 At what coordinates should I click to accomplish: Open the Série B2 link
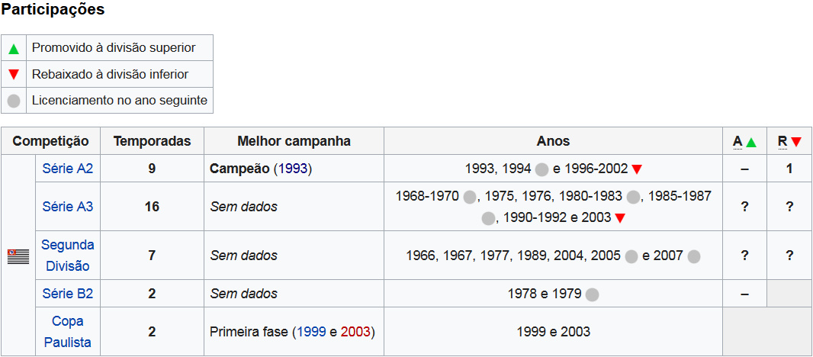click(x=68, y=294)
